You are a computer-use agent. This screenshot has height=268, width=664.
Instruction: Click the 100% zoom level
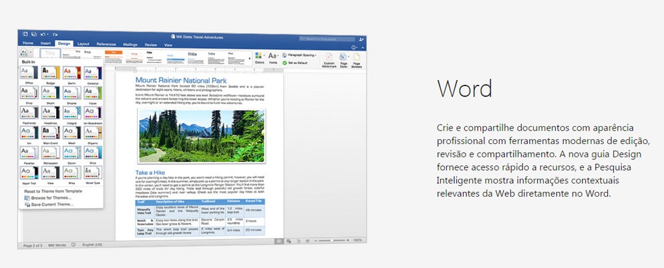pos(357,240)
